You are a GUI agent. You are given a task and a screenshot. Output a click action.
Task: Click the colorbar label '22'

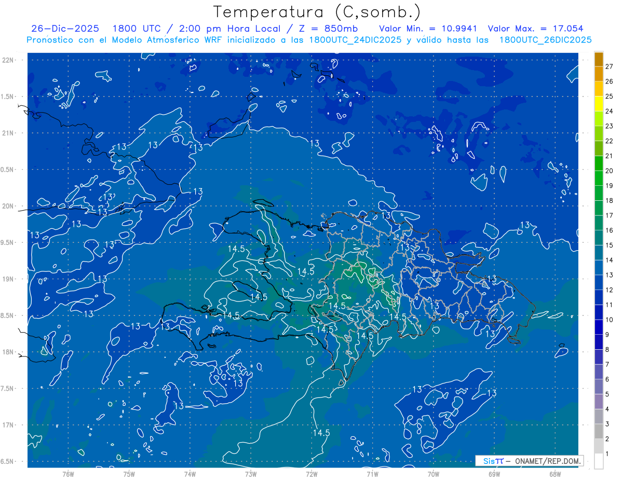(610, 141)
